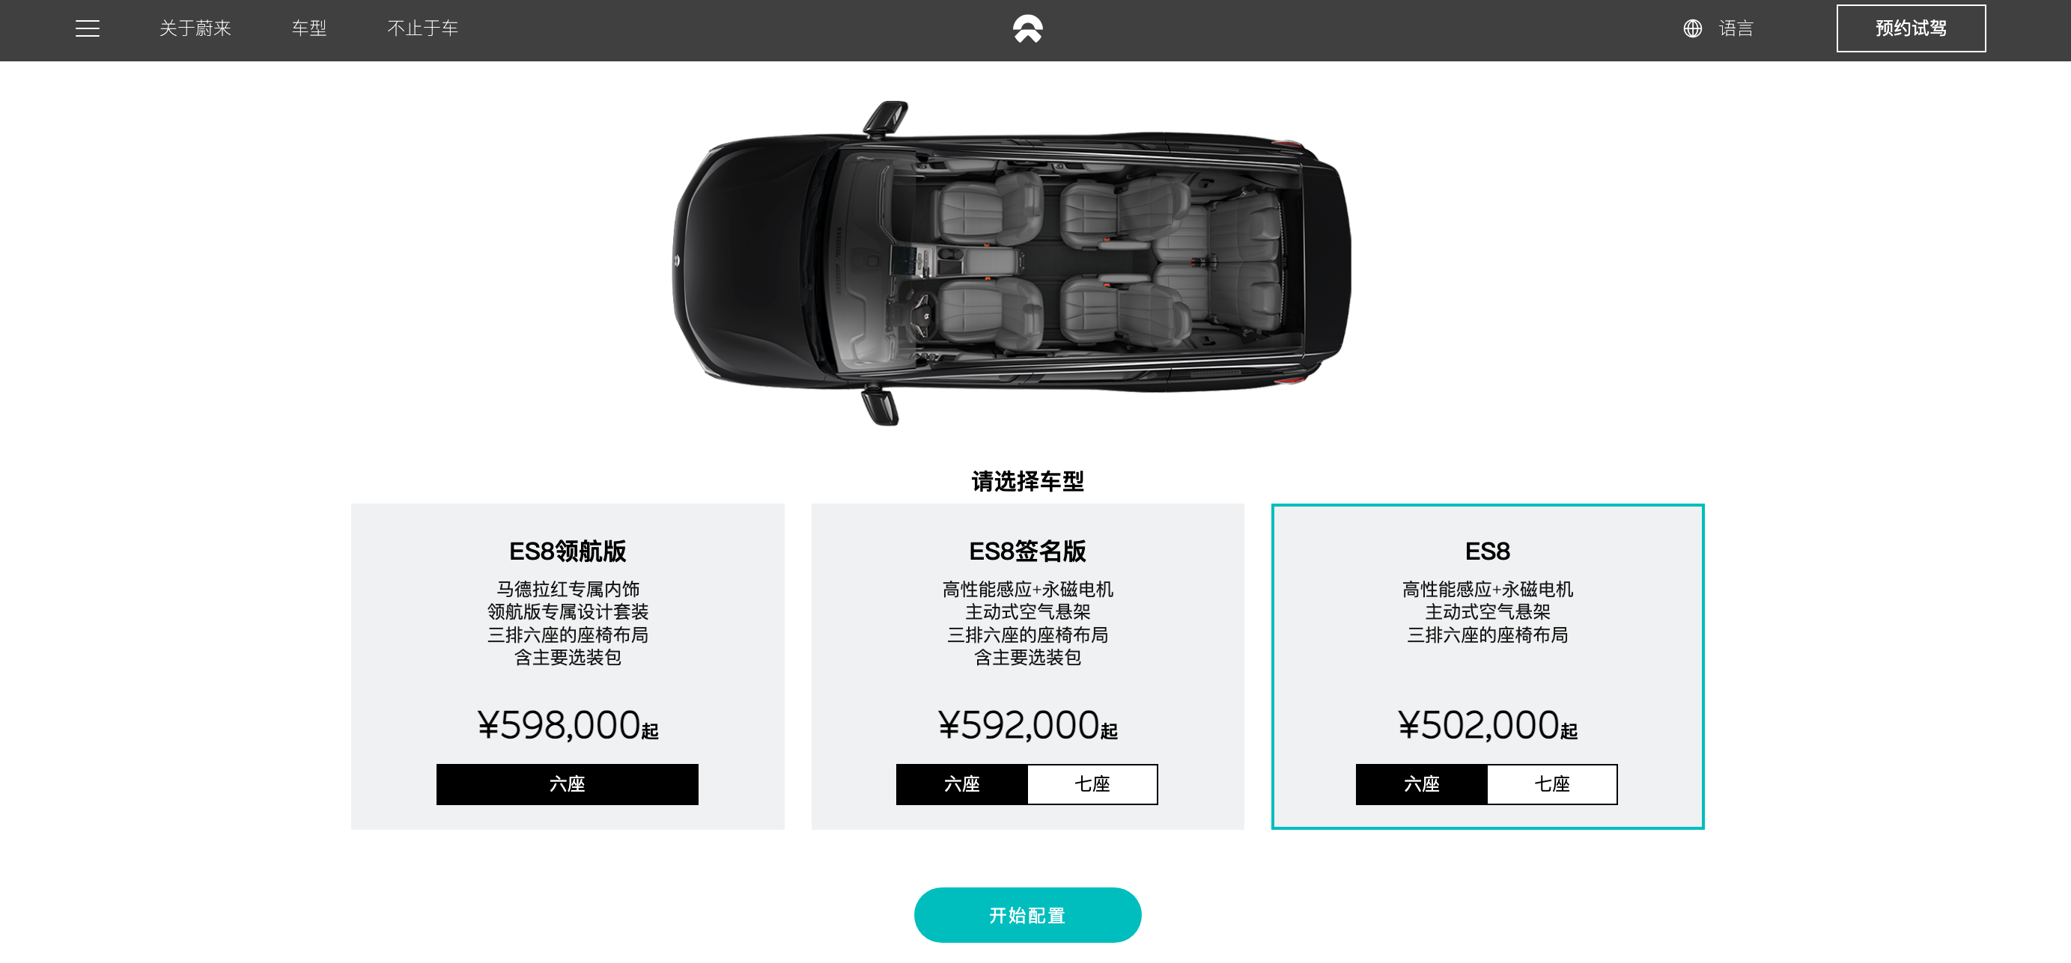Open the 车型 menu
Screen dimensions: 2071x963
308,29
